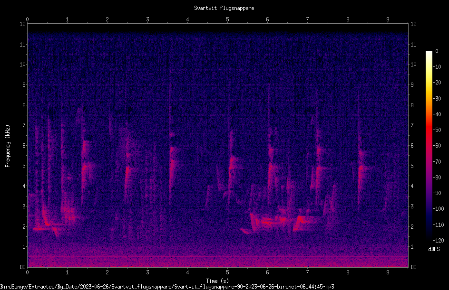Click the "Frequency (kHz)" axis label
Image resolution: width=449 pixels, height=290 pixels.
8,146
